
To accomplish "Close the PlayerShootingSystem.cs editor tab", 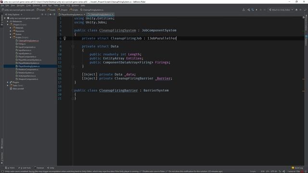I will click(84, 14).
